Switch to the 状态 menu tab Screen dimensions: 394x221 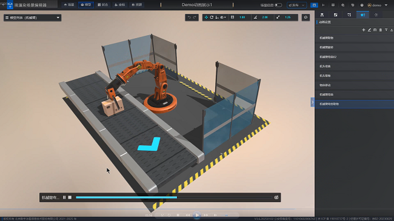click(x=103, y=5)
